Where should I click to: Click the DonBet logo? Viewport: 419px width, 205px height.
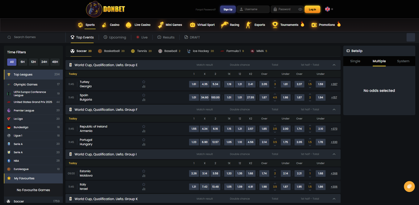(106, 9)
